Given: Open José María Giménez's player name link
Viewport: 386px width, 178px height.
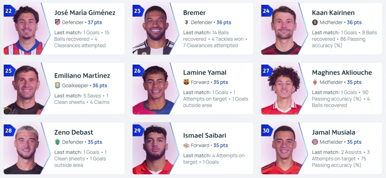Looking at the screenshot, I should tap(85, 12).
